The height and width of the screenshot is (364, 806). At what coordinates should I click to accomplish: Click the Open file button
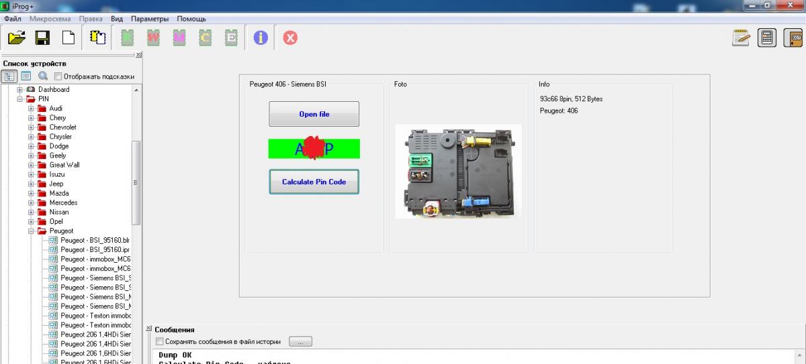coord(314,114)
